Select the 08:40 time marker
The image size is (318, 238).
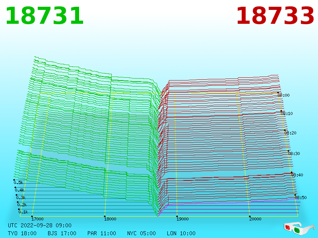pos(297,175)
